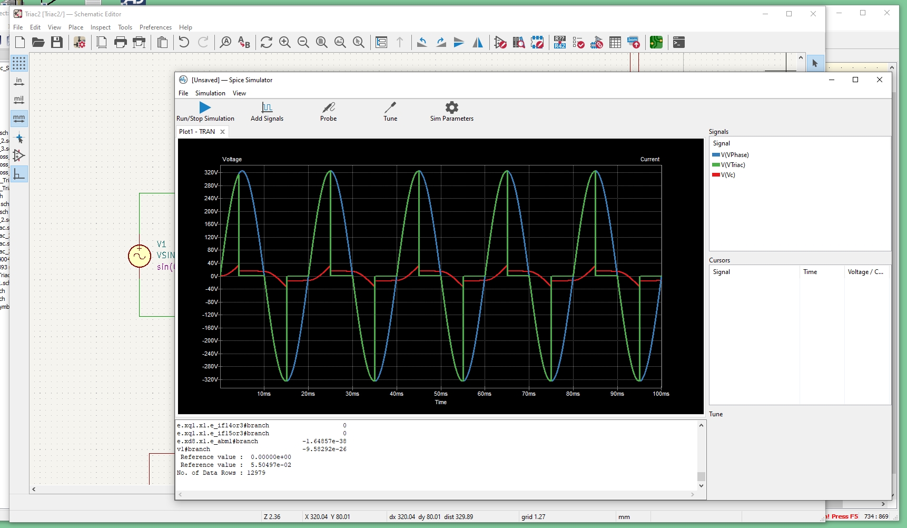This screenshot has width=907, height=528.
Task: Switch schematic units to mils
Action: 19,100
